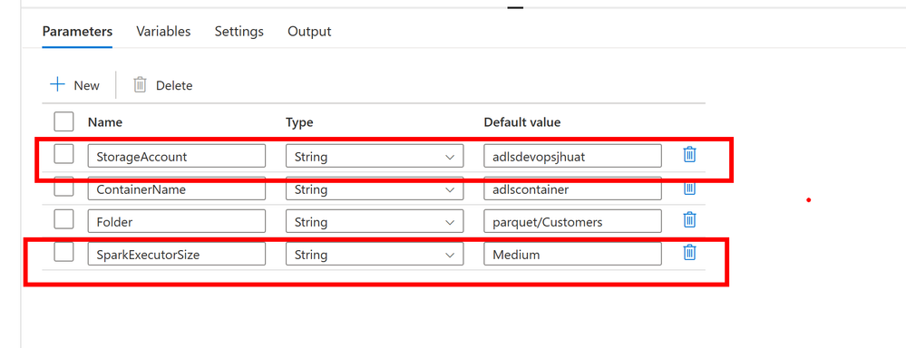
Task: Open the Settings tab
Action: pyautogui.click(x=239, y=31)
